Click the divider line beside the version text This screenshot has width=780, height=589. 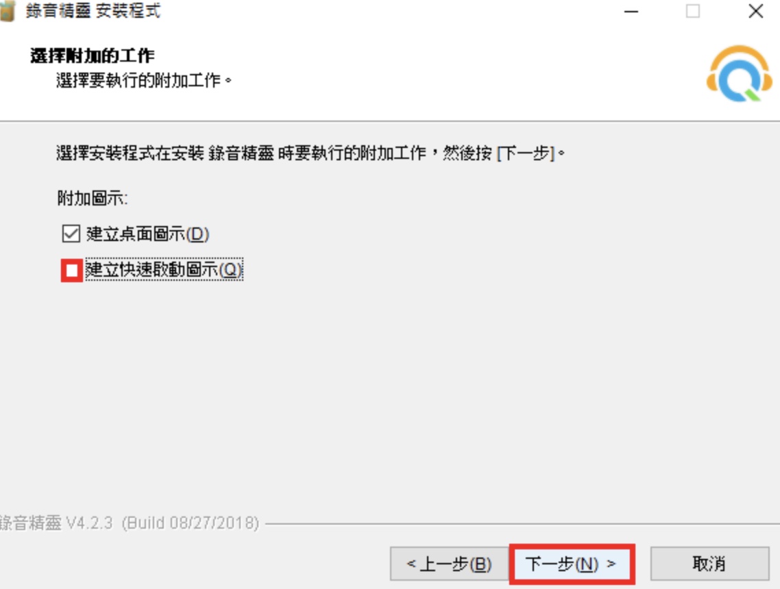522,523
